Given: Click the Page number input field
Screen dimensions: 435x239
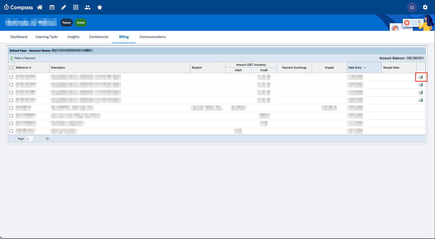Looking at the screenshot, I should (x=30, y=139).
